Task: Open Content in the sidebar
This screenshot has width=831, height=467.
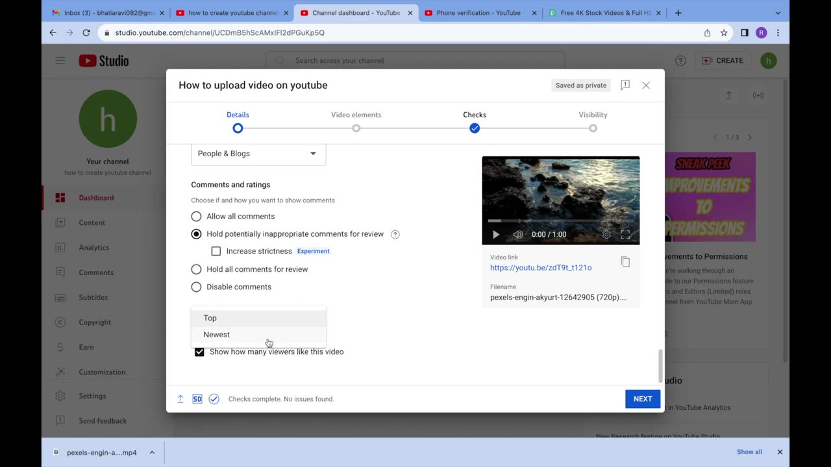Action: click(x=92, y=222)
